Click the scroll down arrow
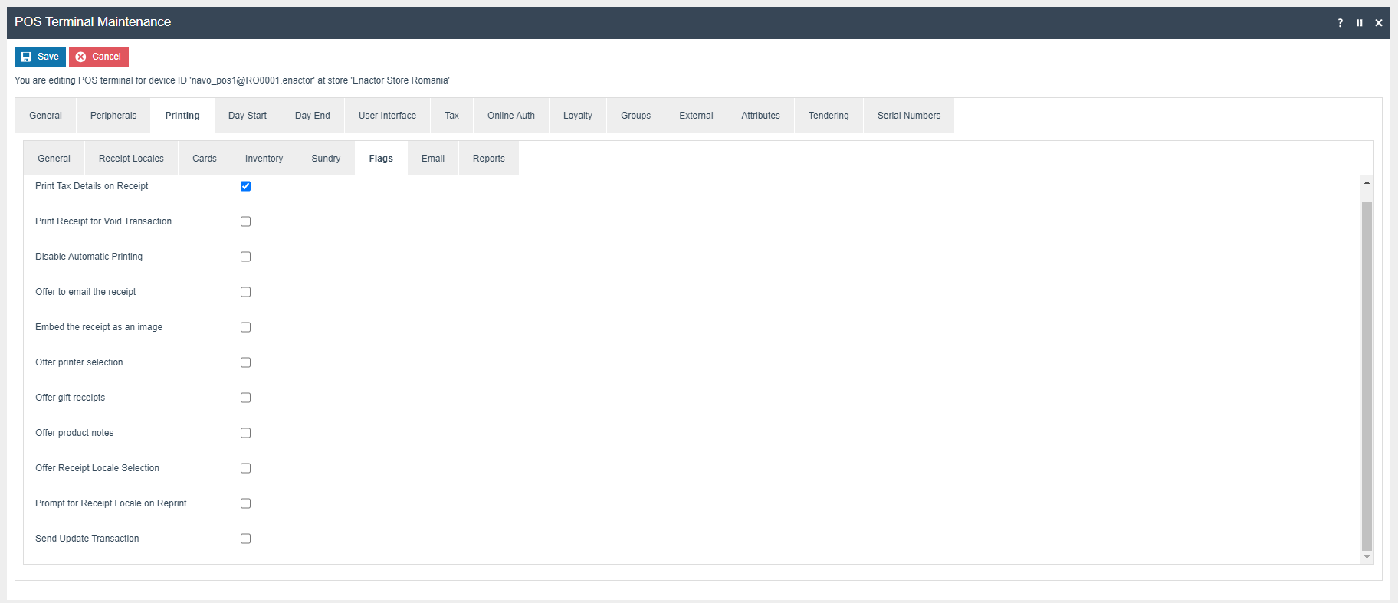 tap(1367, 557)
